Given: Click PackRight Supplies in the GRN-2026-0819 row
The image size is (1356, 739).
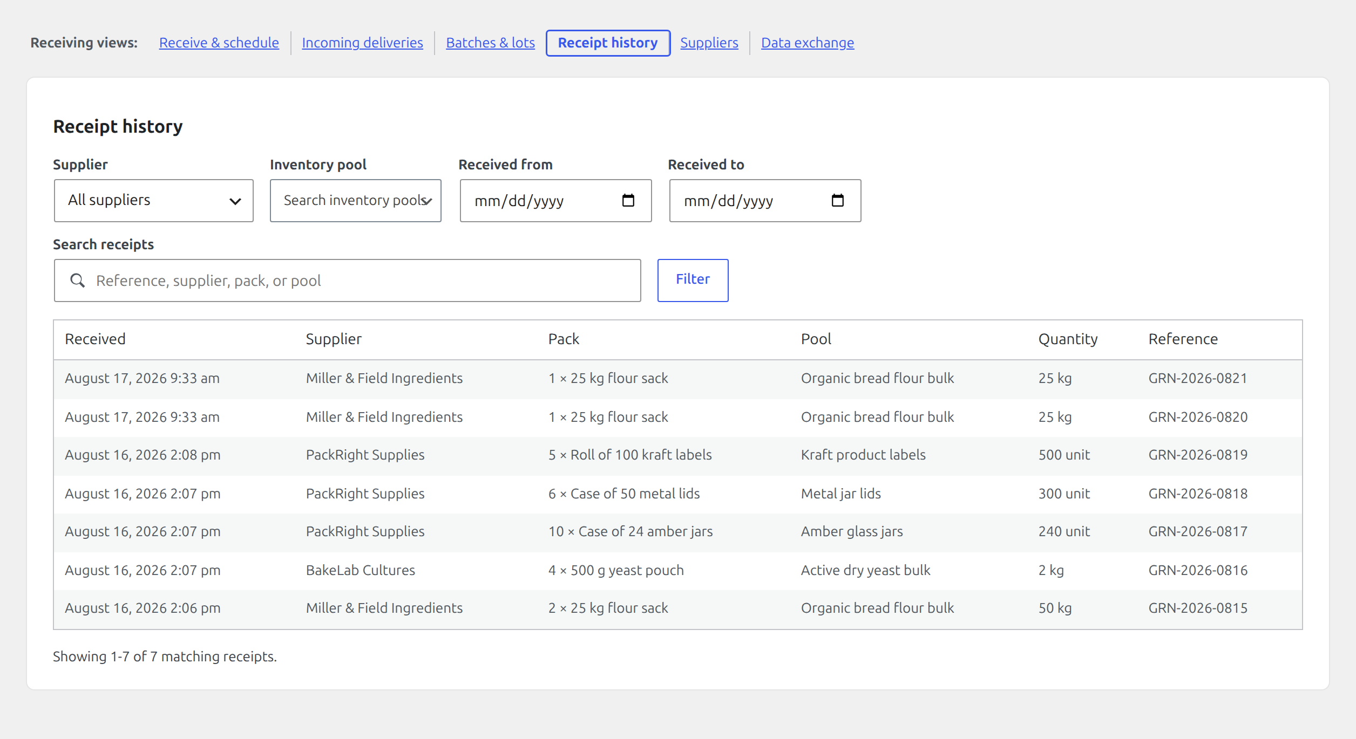Looking at the screenshot, I should 365,455.
